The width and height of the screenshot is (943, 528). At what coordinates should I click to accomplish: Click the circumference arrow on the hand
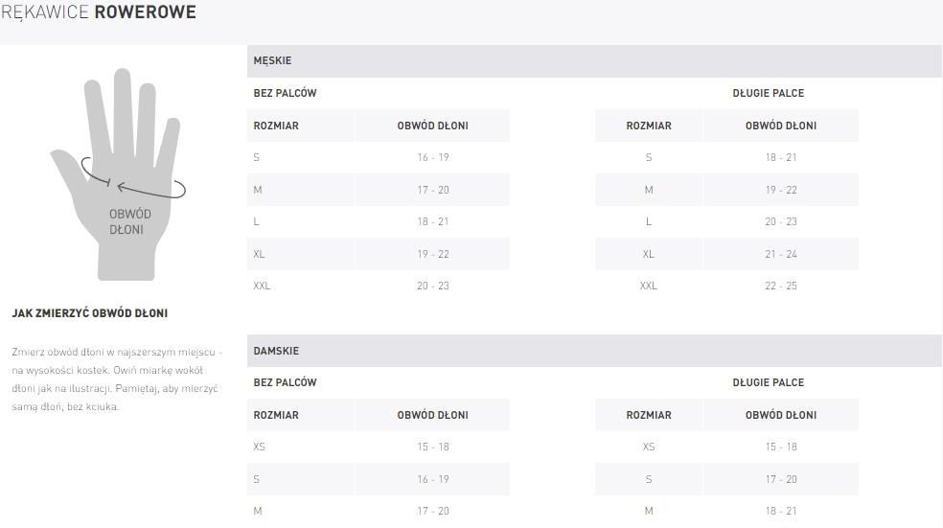(133, 178)
